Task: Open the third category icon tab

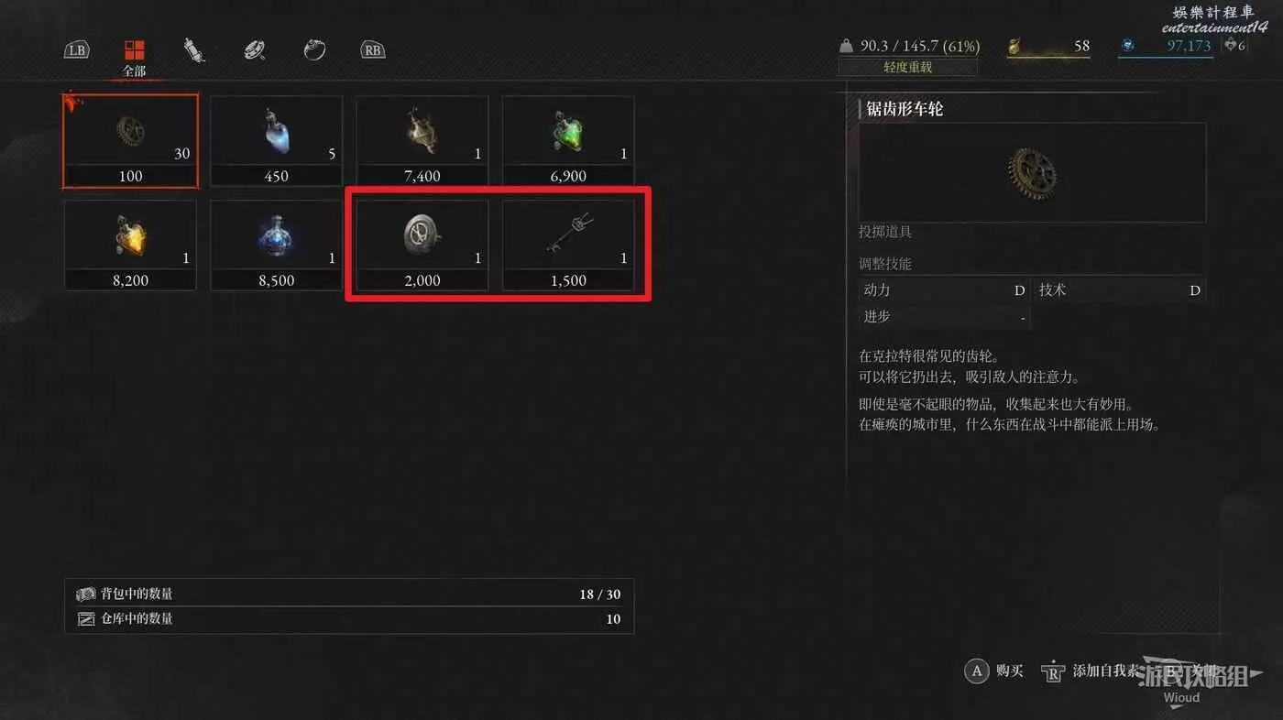Action: click(255, 50)
